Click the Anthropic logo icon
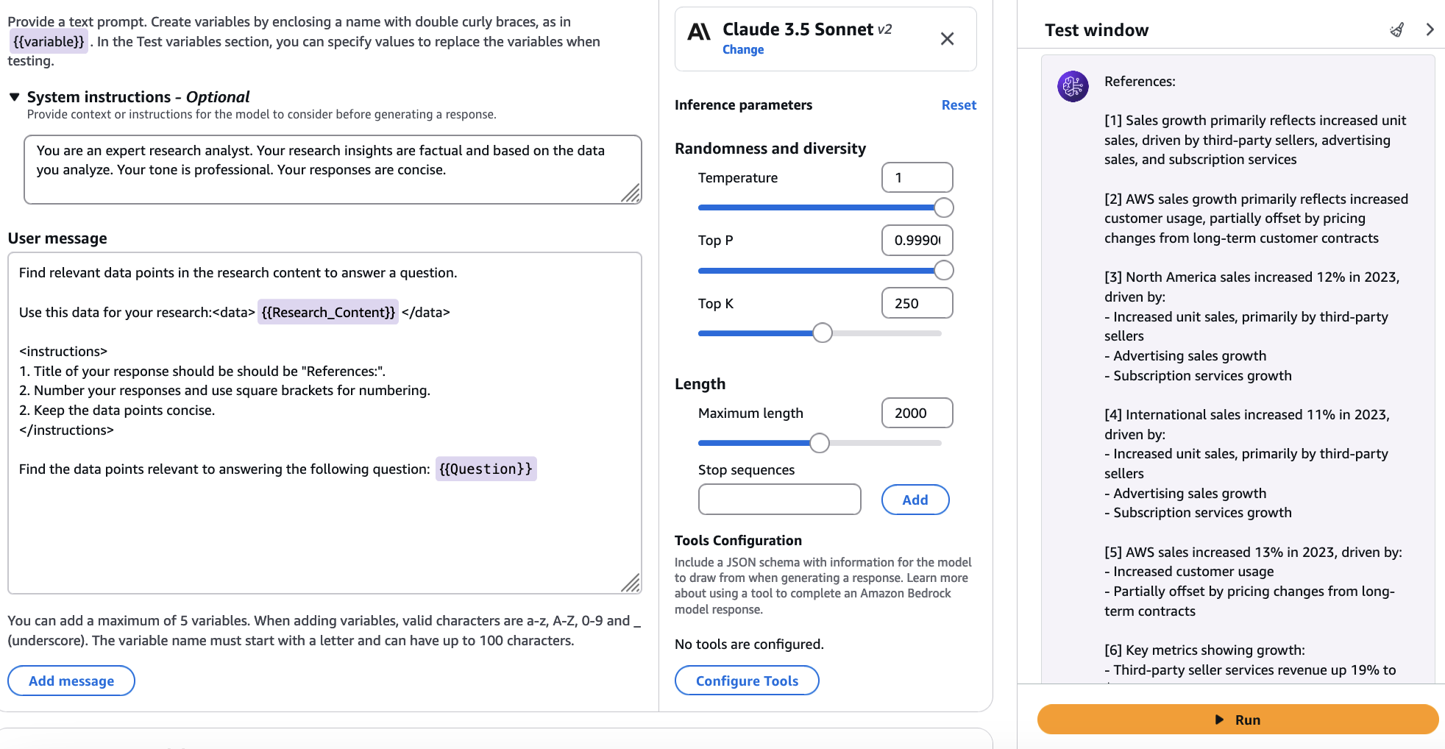1445x749 pixels. pos(698,32)
